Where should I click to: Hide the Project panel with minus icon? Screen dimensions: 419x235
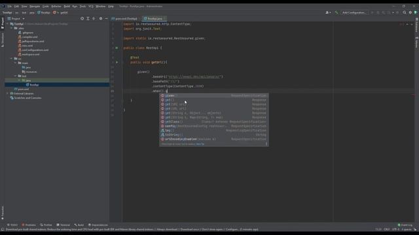[x=106, y=19]
